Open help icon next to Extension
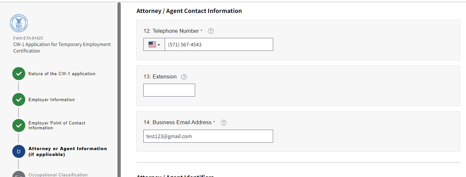 point(184,77)
